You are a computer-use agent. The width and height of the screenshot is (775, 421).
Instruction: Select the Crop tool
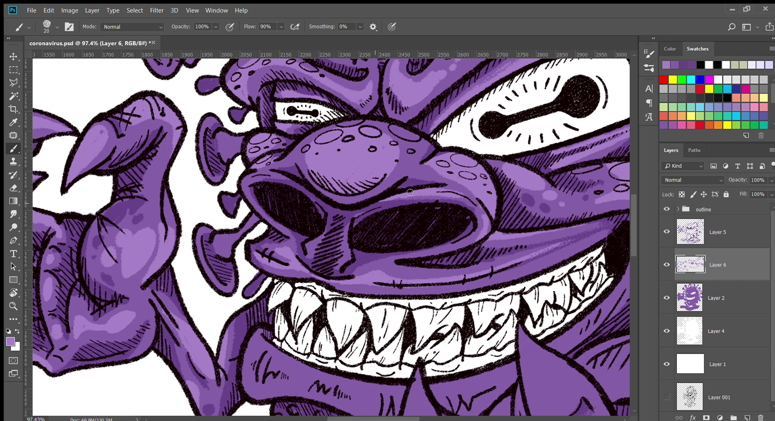[13, 109]
